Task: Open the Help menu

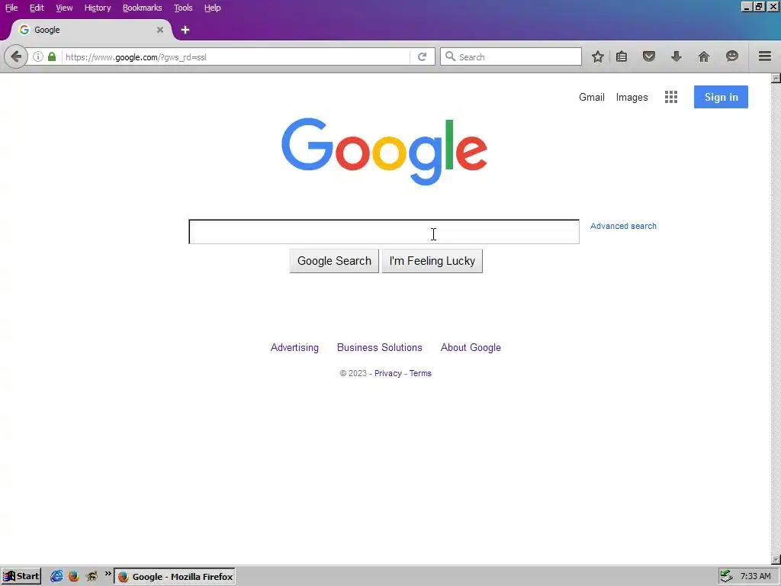Action: point(212,8)
